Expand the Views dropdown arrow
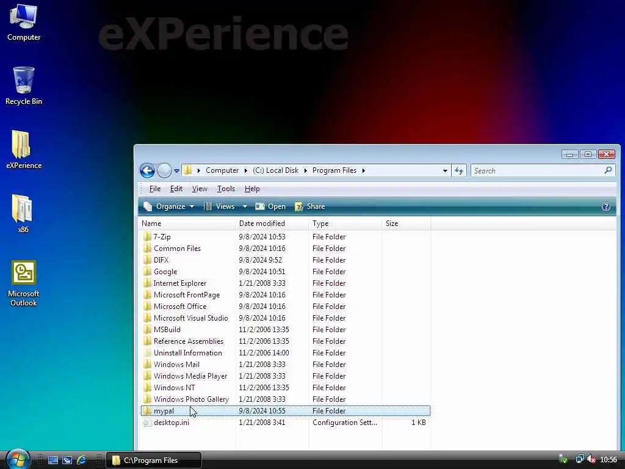 coord(245,206)
